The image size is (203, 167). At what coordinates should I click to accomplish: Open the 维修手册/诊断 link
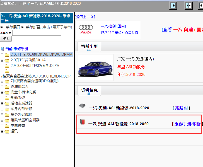(187, 124)
